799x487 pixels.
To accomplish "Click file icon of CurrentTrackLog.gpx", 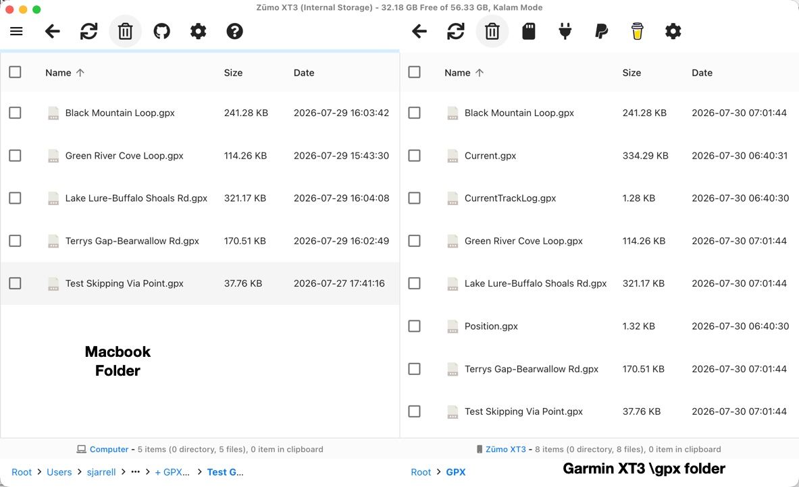I will 453,198.
